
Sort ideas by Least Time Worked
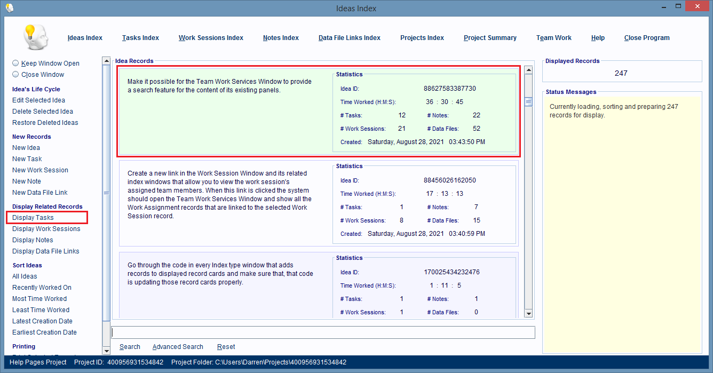pos(41,310)
